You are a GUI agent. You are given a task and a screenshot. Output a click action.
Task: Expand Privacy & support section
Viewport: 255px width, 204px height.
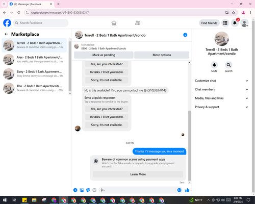(221, 107)
